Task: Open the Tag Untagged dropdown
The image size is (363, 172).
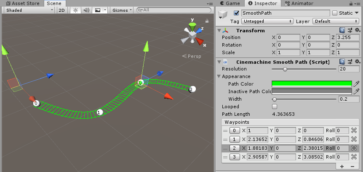Action: [x=267, y=21]
